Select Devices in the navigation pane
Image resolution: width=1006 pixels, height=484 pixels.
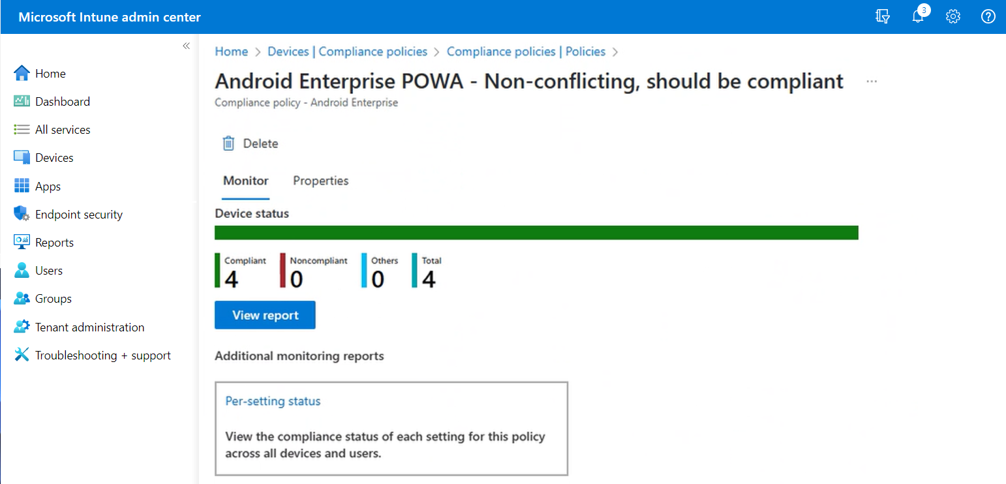point(54,157)
